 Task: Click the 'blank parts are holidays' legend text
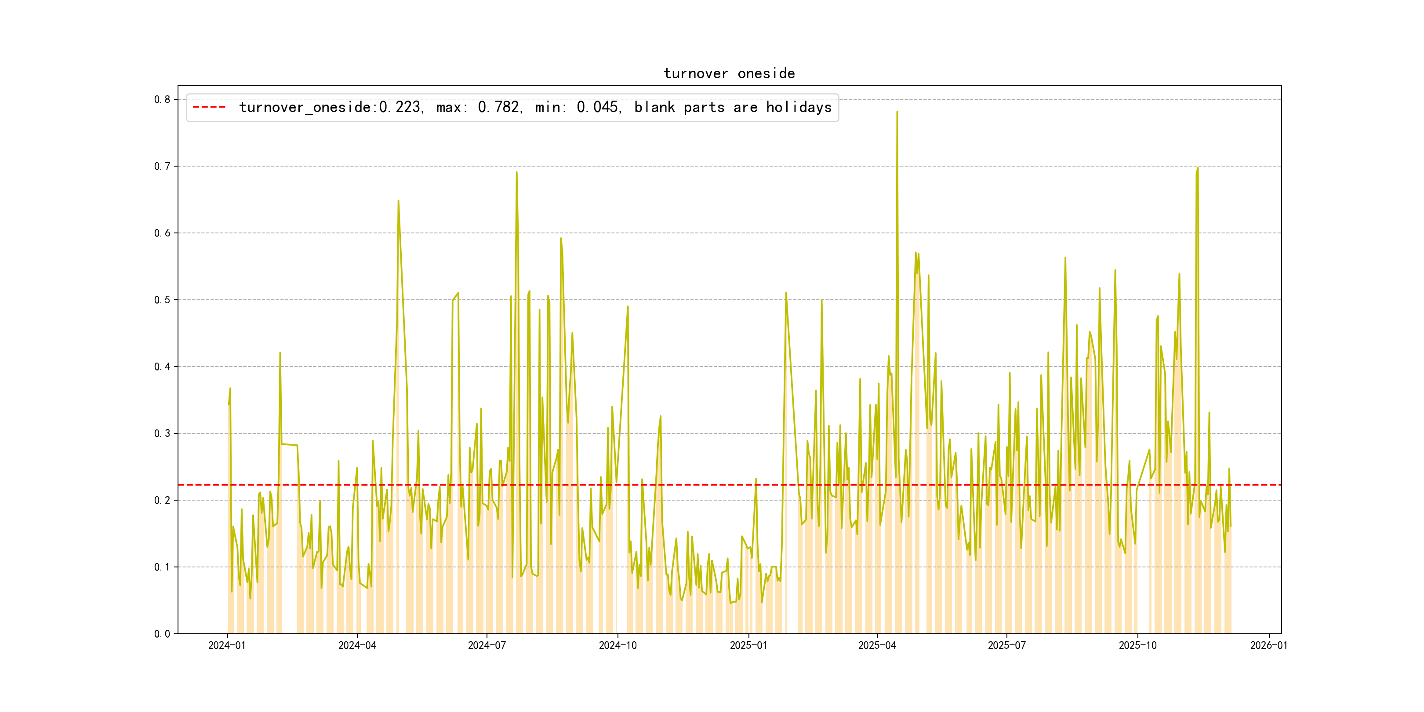733,107
